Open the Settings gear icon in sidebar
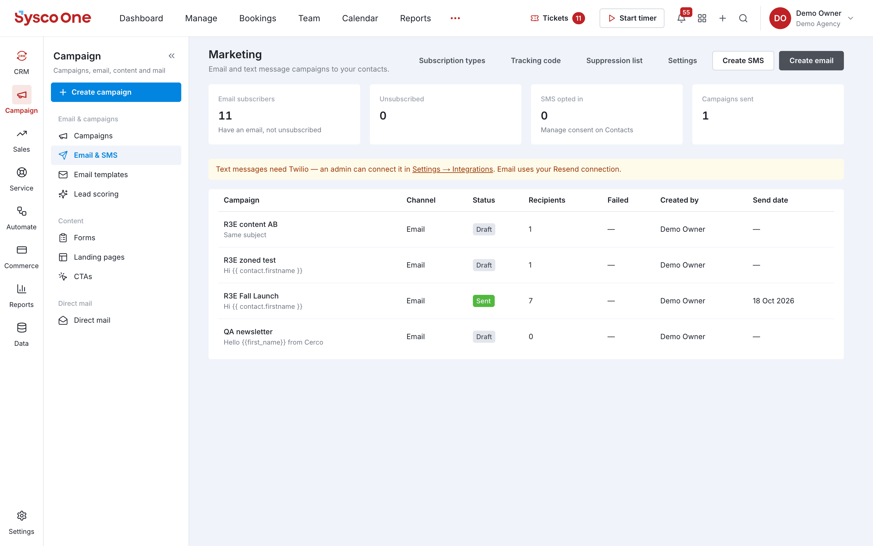This screenshot has width=873, height=546. 22,516
